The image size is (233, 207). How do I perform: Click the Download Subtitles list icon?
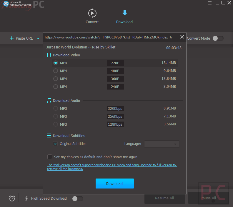pyautogui.click(x=49, y=136)
